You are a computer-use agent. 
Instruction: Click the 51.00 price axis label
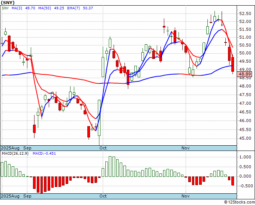(245, 37)
